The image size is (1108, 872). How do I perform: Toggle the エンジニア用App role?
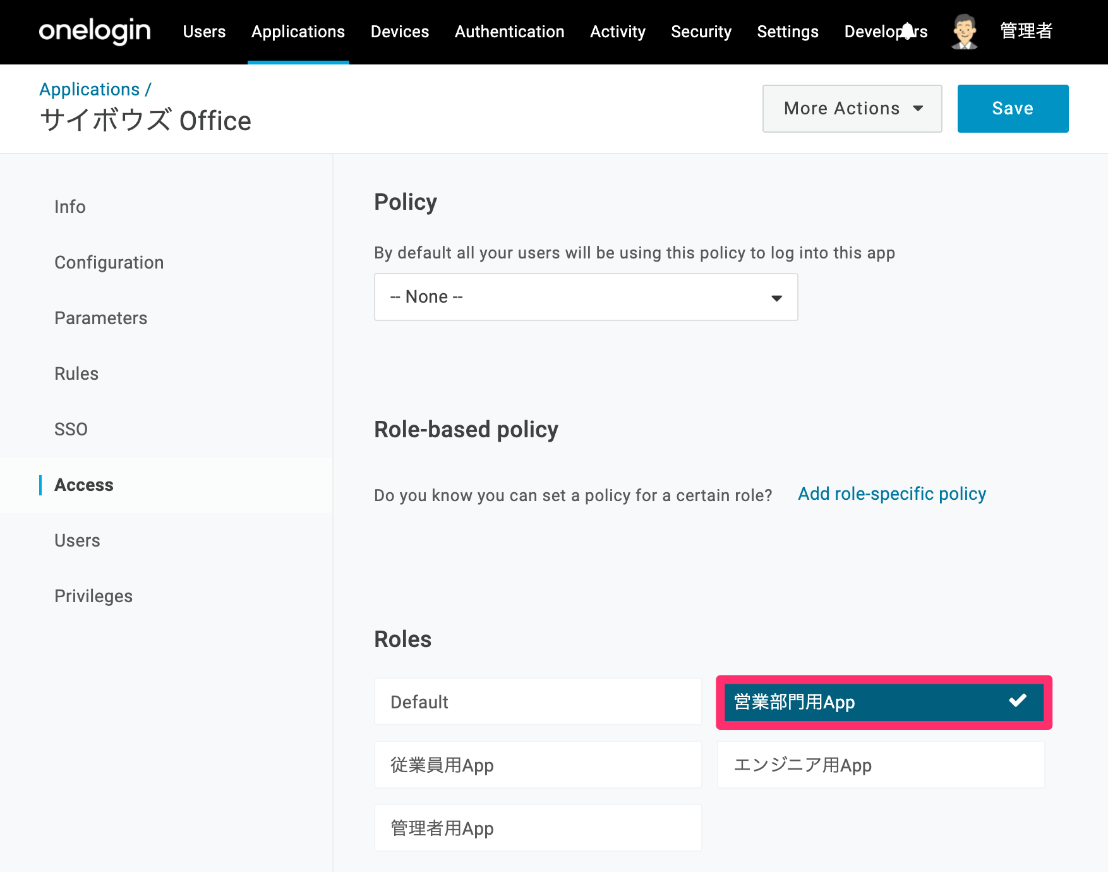[881, 765]
